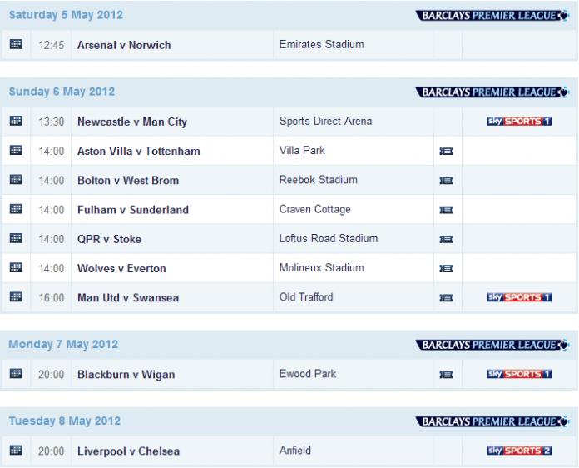Click calendar icon beside QPR v Stoke
This screenshot has width=579, height=468.
click(x=16, y=239)
